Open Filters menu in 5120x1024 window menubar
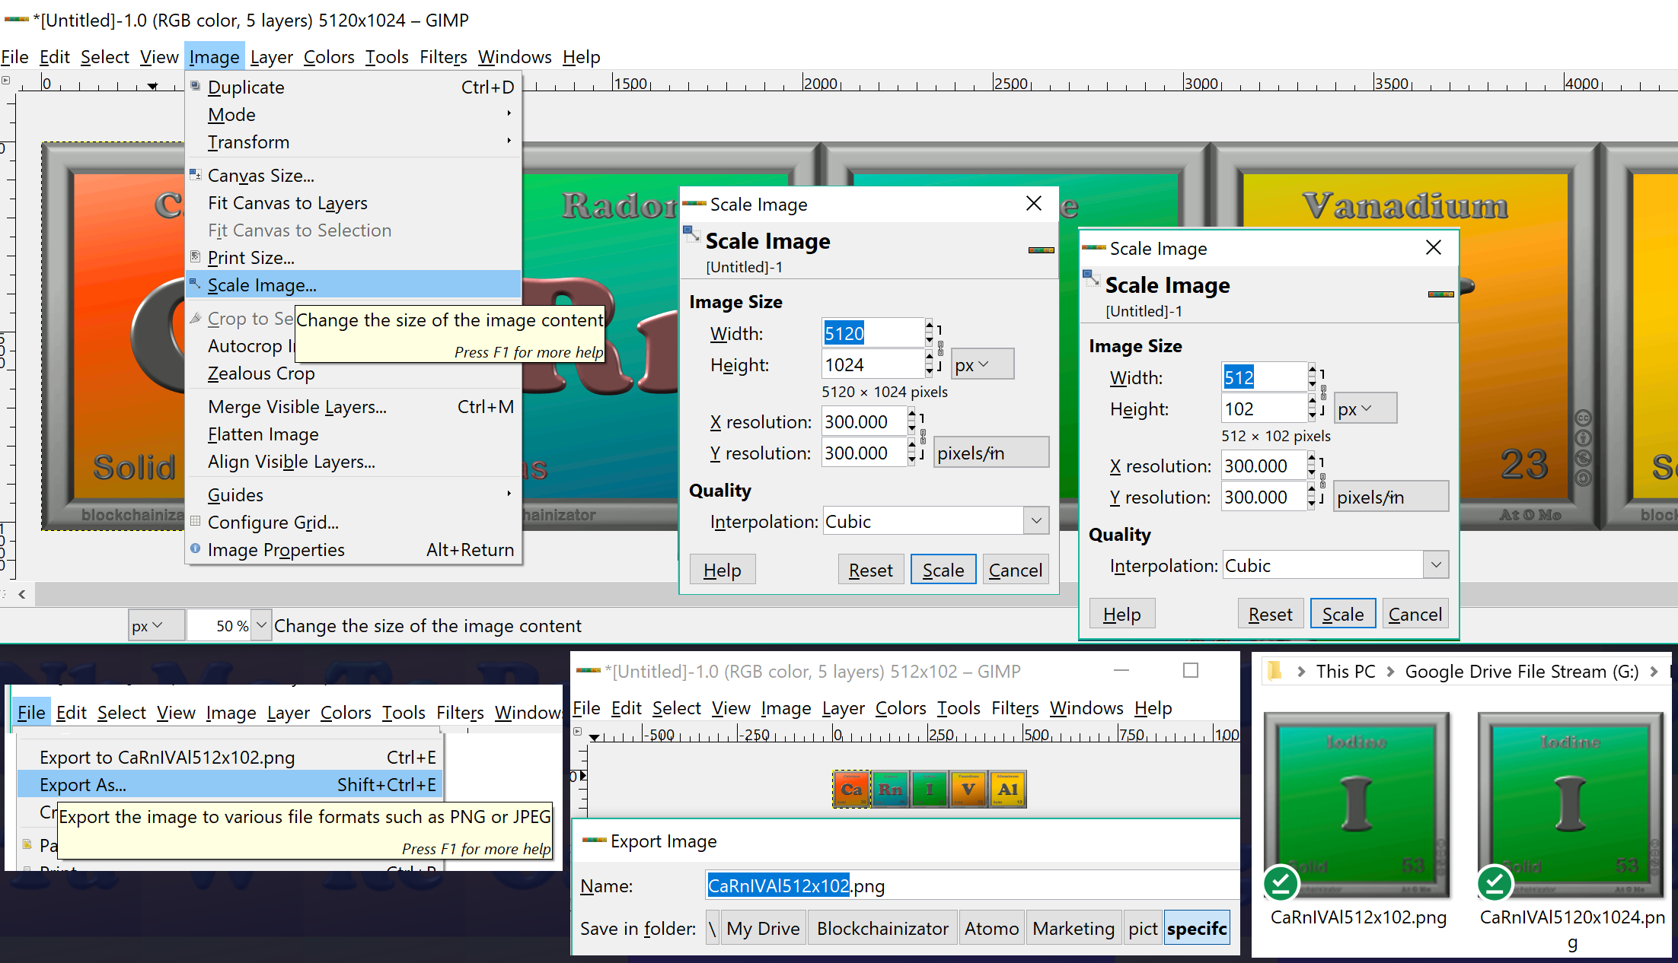The width and height of the screenshot is (1678, 963). pyautogui.click(x=443, y=57)
